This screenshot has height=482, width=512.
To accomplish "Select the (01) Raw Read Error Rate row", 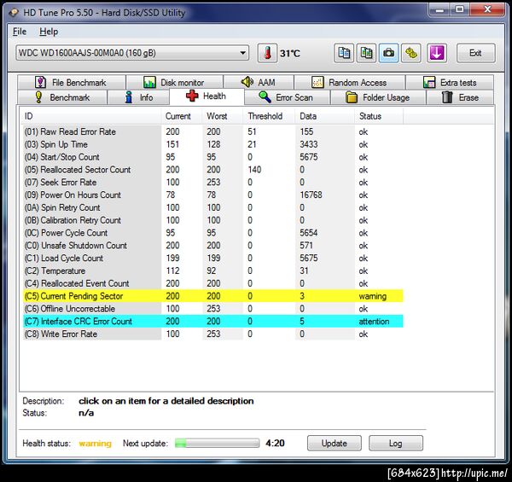I will (212, 131).
